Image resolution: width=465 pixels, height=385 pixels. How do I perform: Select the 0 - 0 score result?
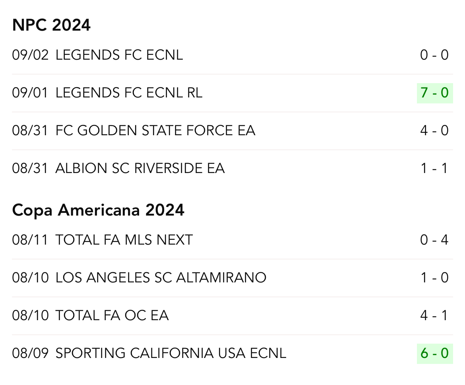tap(434, 55)
